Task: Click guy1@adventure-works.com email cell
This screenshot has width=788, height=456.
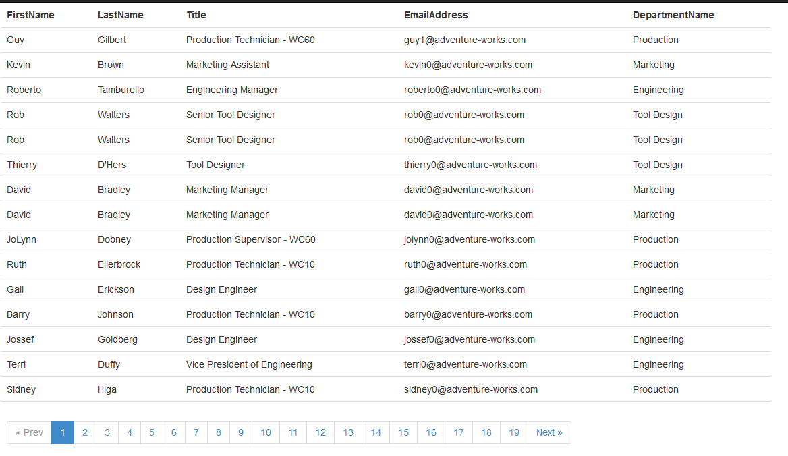Action: tap(465, 40)
